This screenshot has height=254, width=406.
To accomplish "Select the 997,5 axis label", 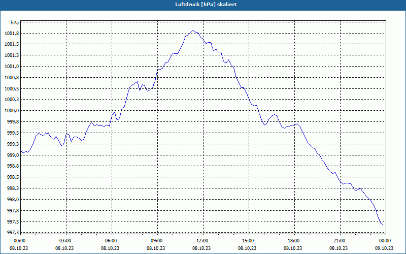I will (13, 222).
